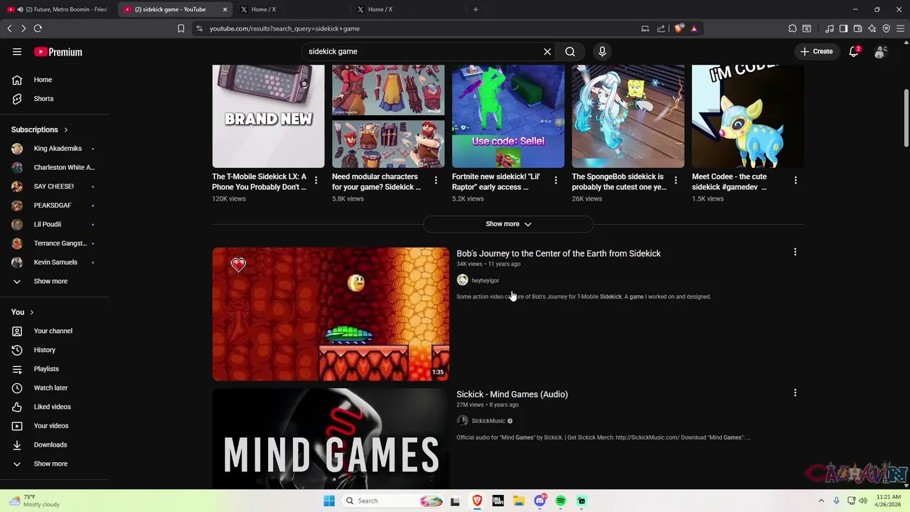910x512 pixels.
Task: Open Spotify from the taskbar
Action: (x=560, y=501)
